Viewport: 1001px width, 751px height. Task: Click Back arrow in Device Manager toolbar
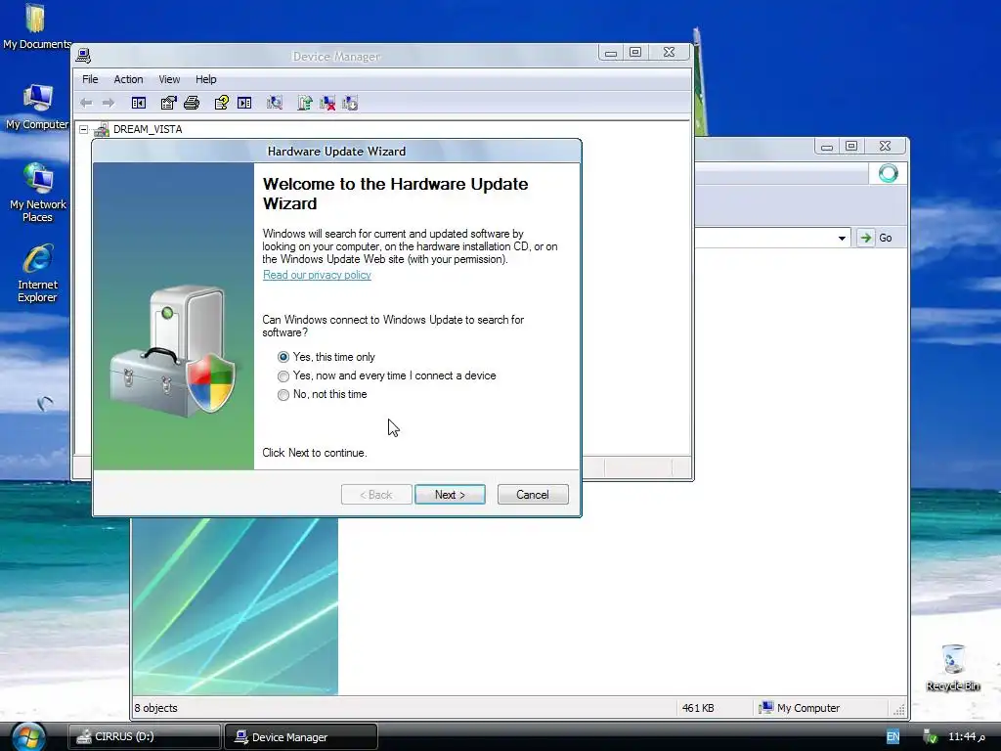click(86, 103)
